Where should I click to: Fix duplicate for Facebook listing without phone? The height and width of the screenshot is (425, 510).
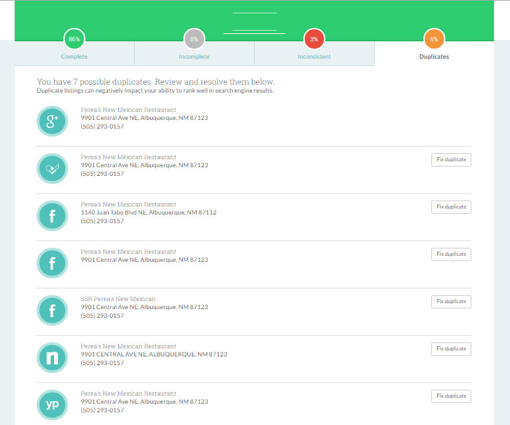tap(451, 254)
